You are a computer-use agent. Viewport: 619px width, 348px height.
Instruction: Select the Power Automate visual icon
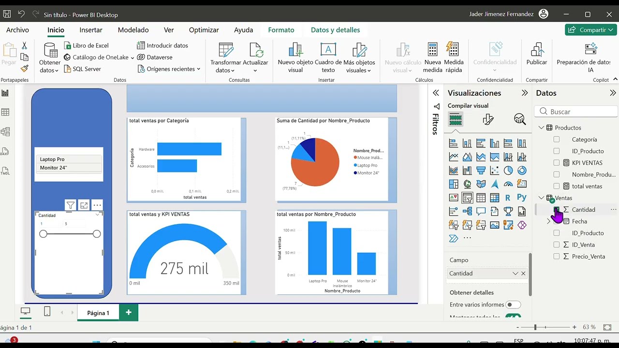click(454, 238)
